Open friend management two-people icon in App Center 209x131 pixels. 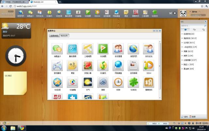118,49
